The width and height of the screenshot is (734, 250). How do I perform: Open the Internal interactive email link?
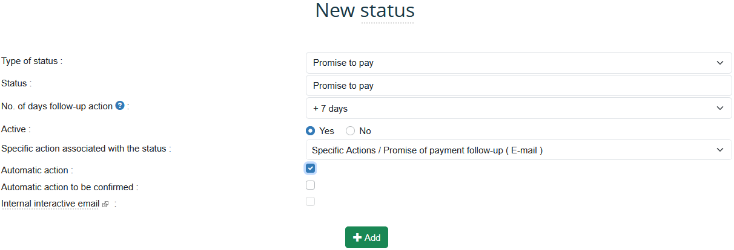50,204
